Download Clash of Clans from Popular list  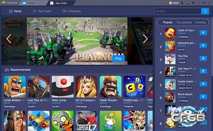pyautogui.click(x=203, y=33)
